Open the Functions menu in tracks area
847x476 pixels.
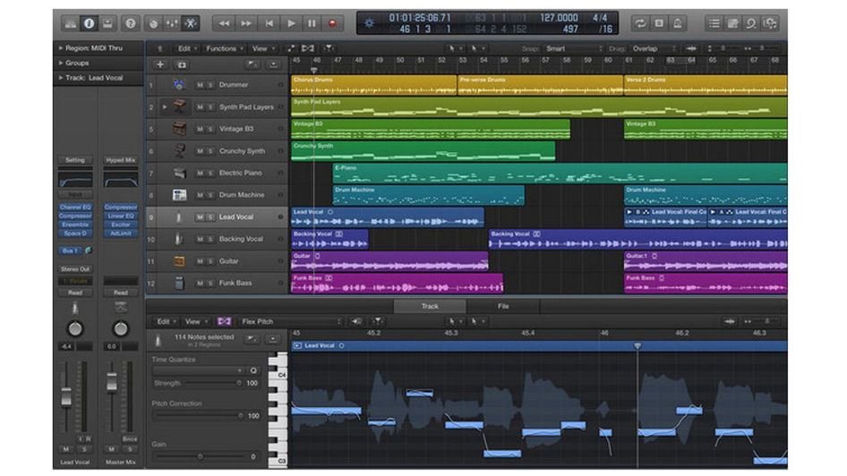click(x=224, y=48)
